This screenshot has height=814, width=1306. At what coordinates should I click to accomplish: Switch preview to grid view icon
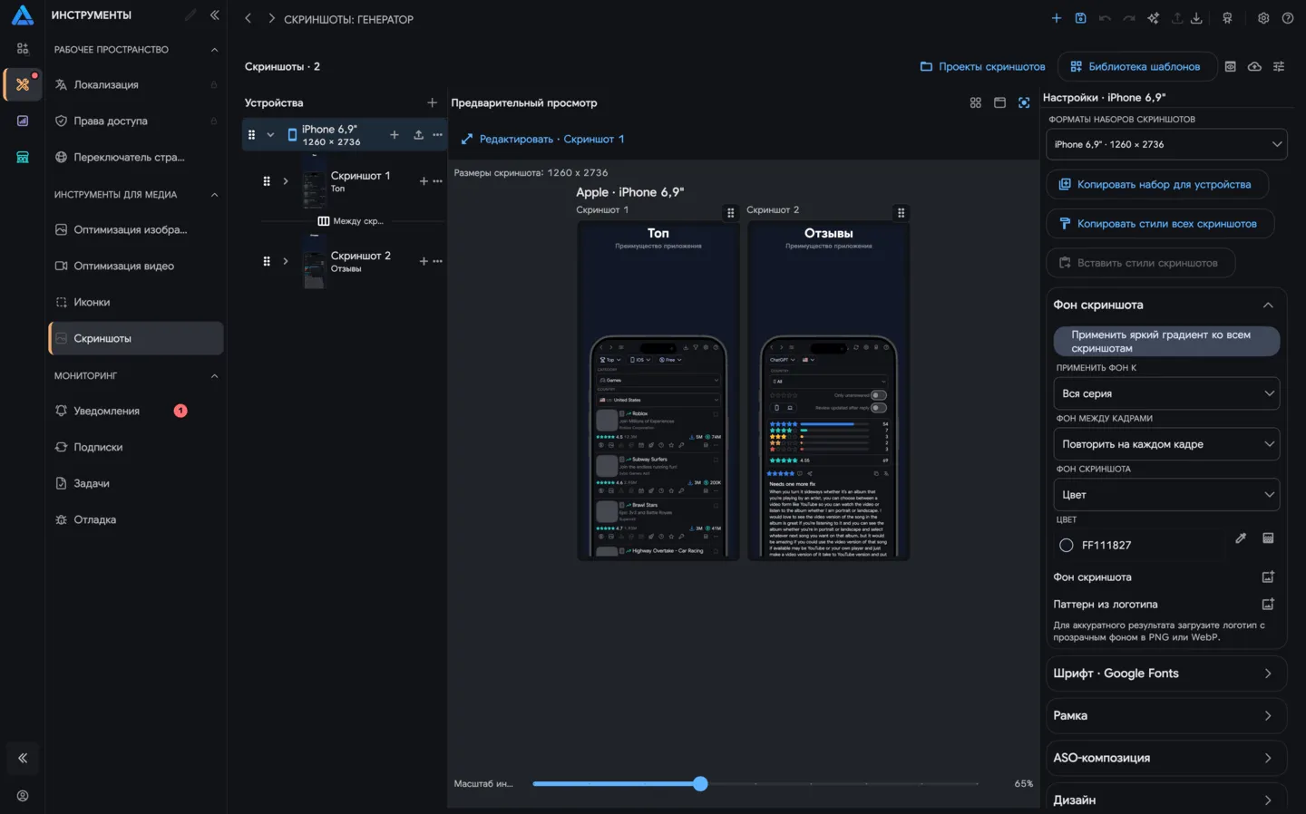point(976,102)
